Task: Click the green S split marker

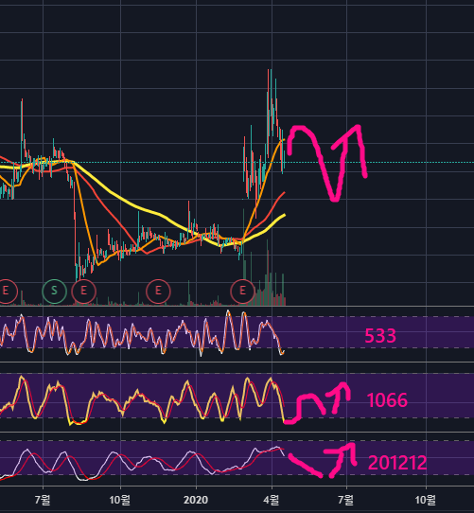Action: click(x=54, y=291)
